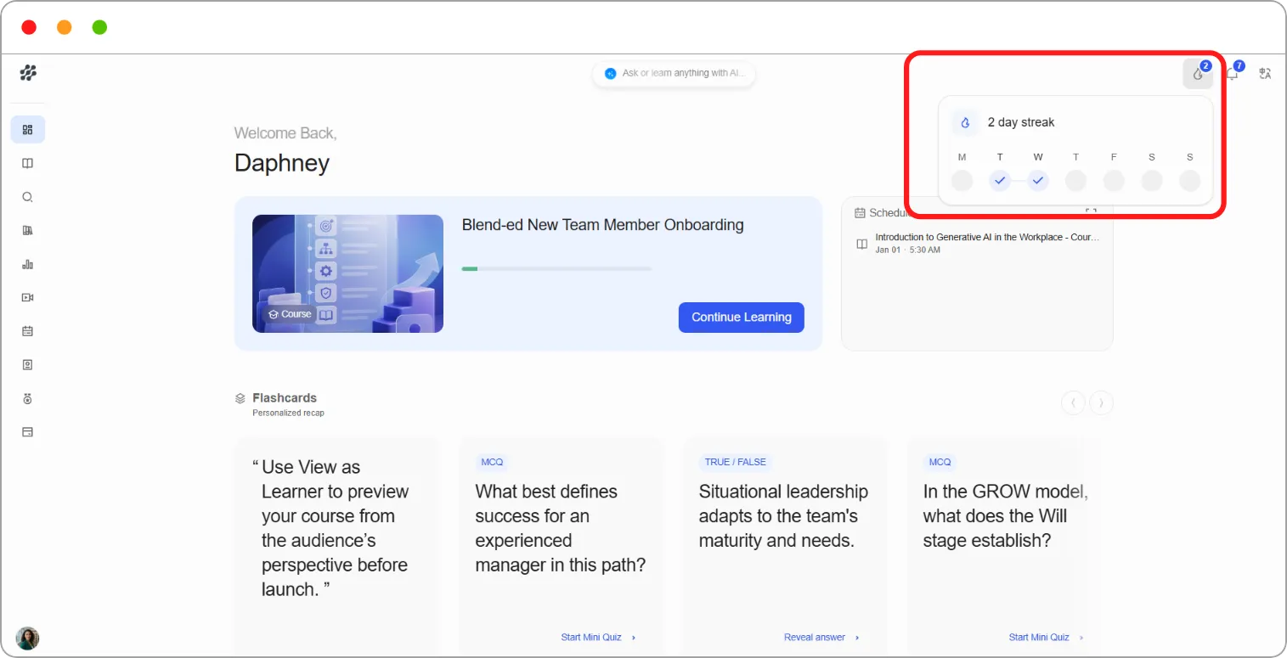1287x658 pixels.
Task: Click the 'Ask or learn anything with AI' field
Action: [x=674, y=73]
